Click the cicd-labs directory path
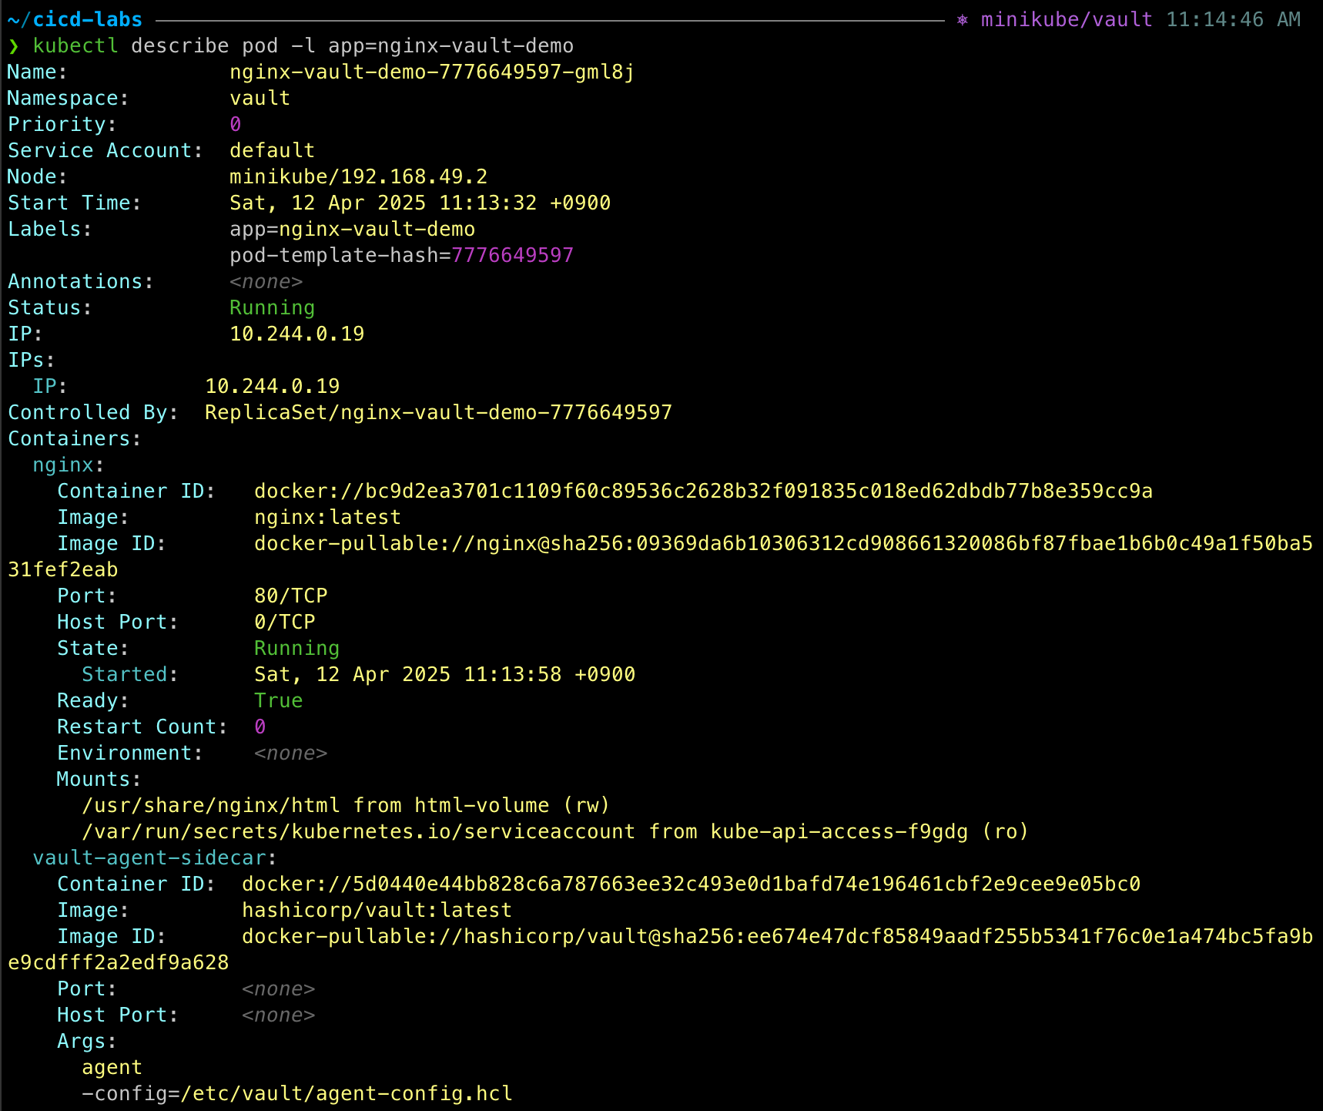 coord(75,19)
